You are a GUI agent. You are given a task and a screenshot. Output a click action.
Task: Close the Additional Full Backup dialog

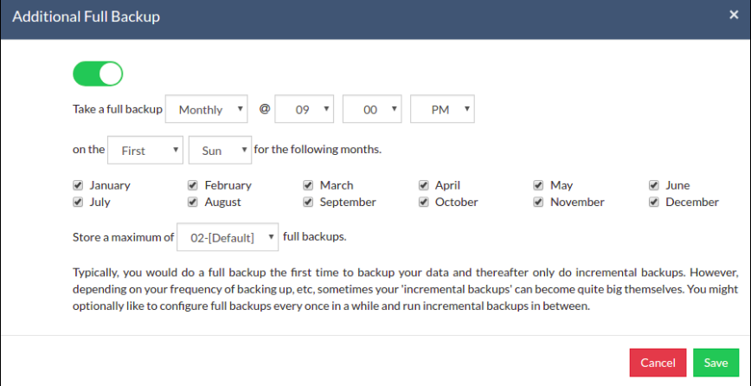coord(734,16)
